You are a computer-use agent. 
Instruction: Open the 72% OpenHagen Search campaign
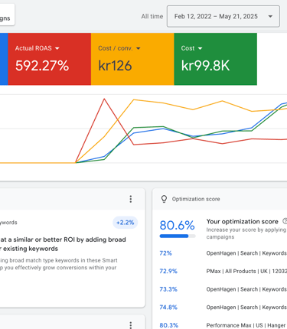[246, 253]
